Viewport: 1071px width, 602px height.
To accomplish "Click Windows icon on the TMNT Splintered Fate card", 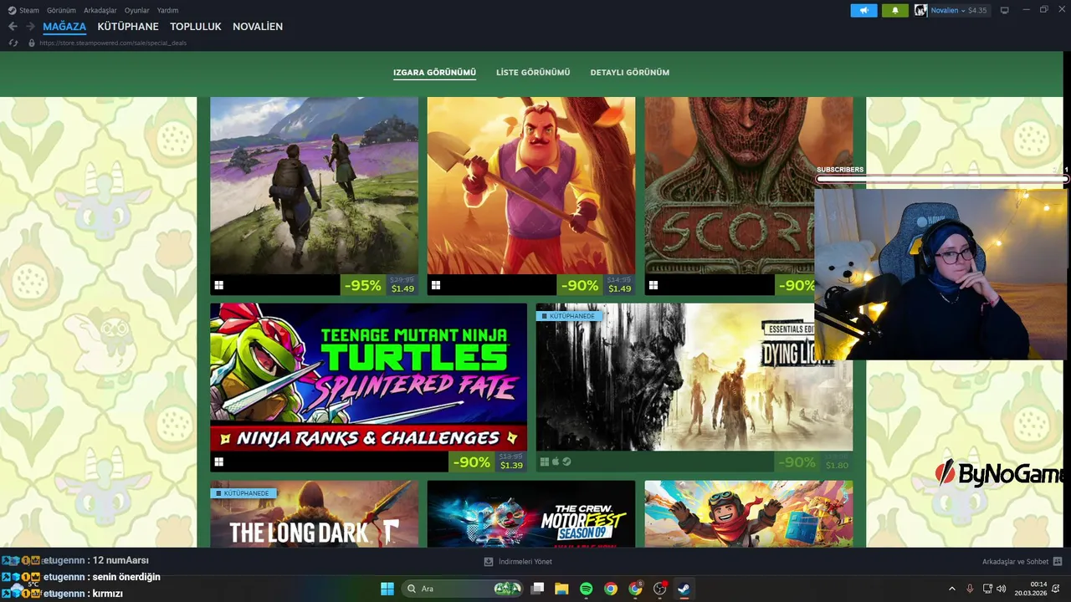I will tap(218, 462).
